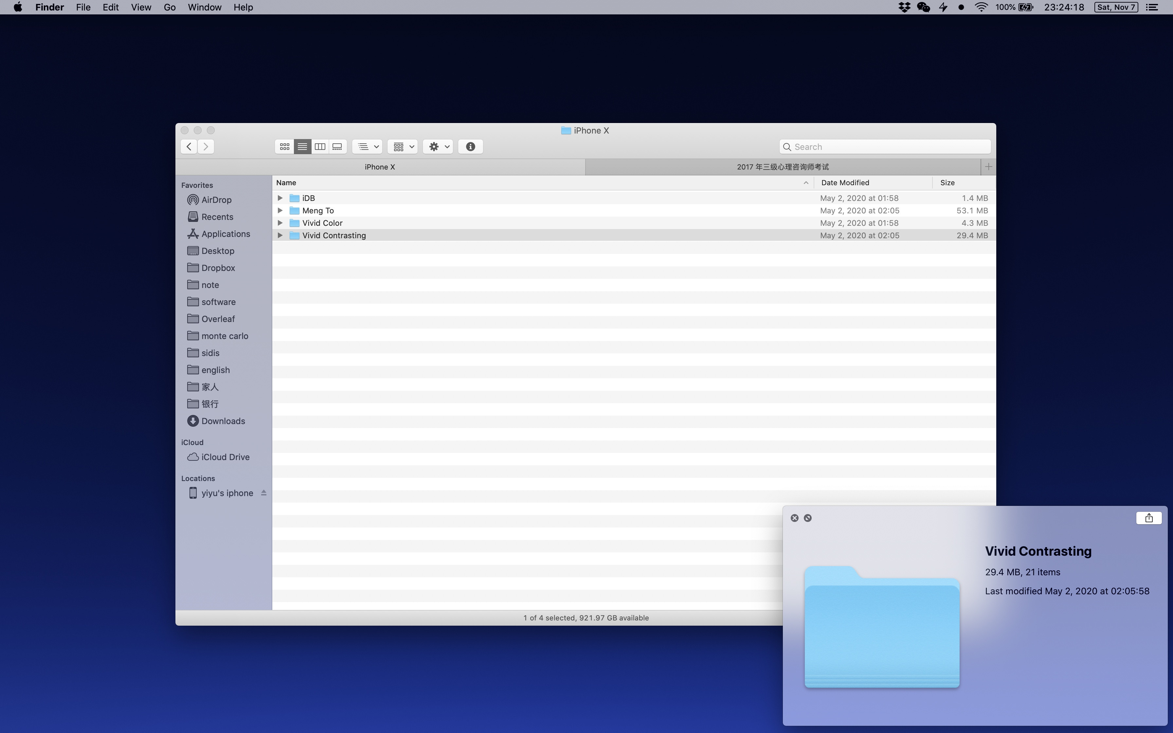Sort by Date Modified column header
The image size is (1173, 733).
pyautogui.click(x=873, y=183)
